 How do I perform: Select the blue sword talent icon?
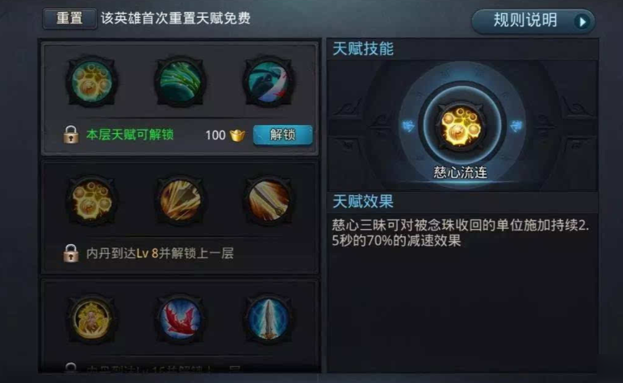click(269, 318)
